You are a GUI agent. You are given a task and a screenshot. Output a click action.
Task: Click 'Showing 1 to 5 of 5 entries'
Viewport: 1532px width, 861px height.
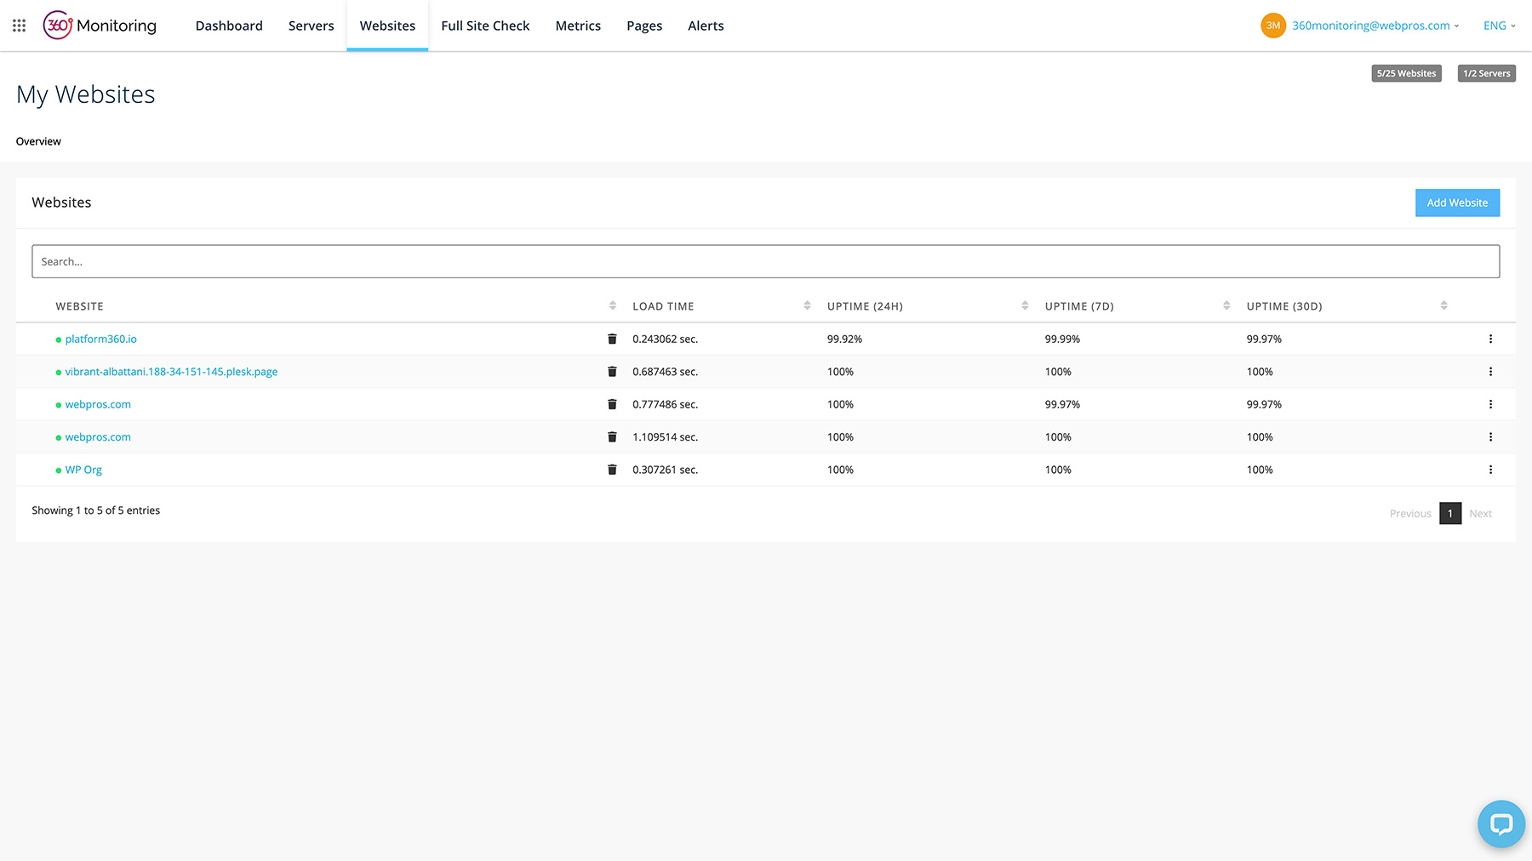(95, 510)
